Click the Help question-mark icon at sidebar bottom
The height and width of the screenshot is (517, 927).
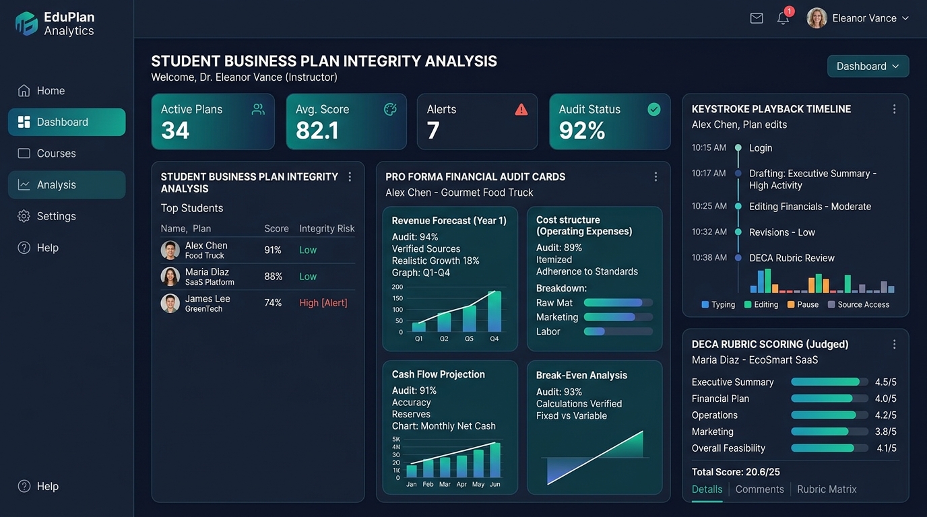pos(24,486)
